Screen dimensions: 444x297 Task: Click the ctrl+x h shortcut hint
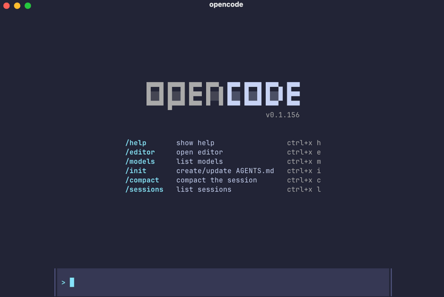(x=304, y=143)
